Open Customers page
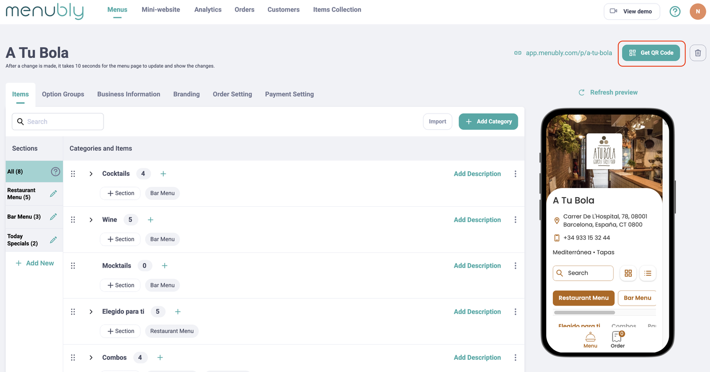 point(283,10)
